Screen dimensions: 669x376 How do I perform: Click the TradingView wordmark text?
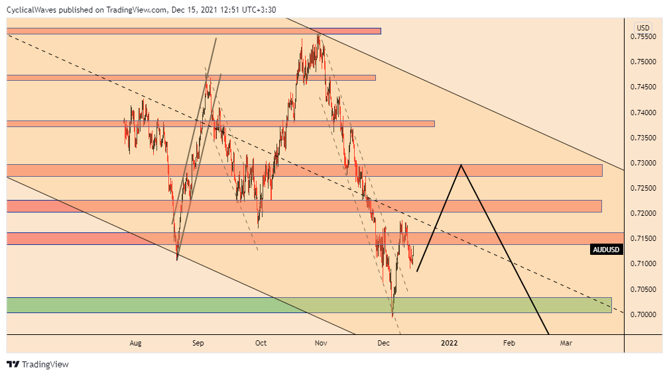45,365
